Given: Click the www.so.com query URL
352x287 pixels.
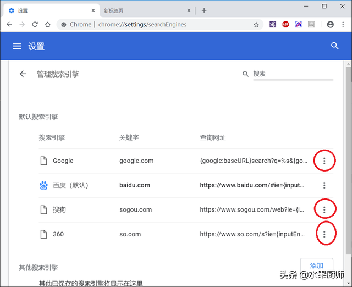Looking at the screenshot, I should 252,234.
